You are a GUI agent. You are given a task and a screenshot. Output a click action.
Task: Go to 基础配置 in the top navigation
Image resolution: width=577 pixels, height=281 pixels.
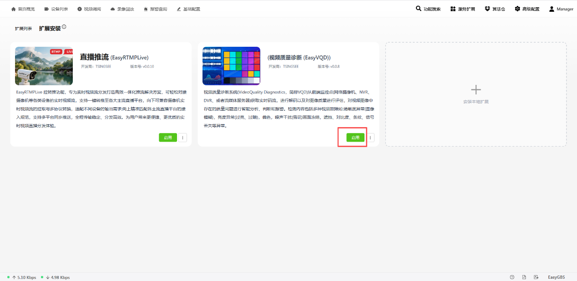[x=188, y=9]
